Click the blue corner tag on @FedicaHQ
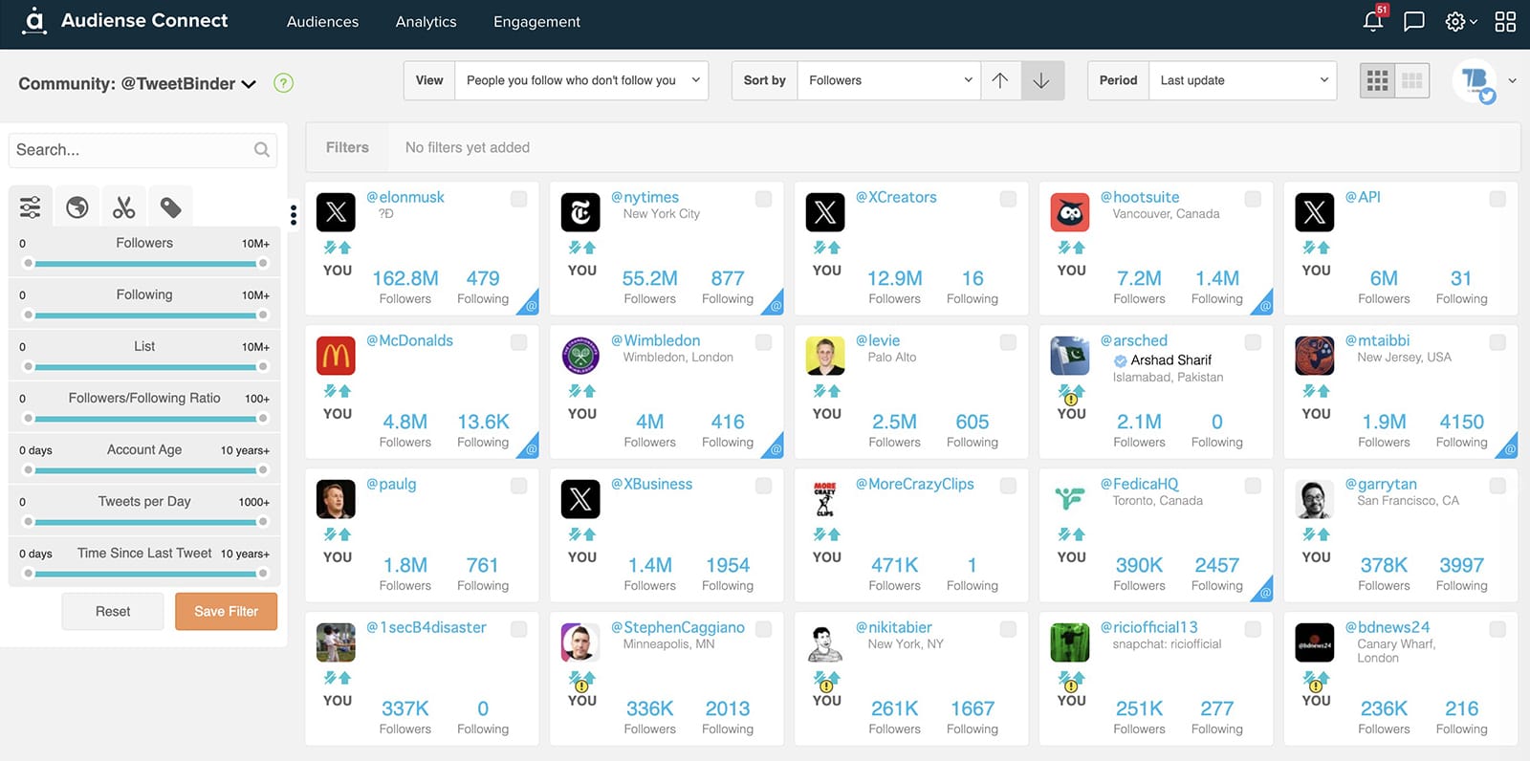The image size is (1530, 761). pyautogui.click(x=1263, y=591)
